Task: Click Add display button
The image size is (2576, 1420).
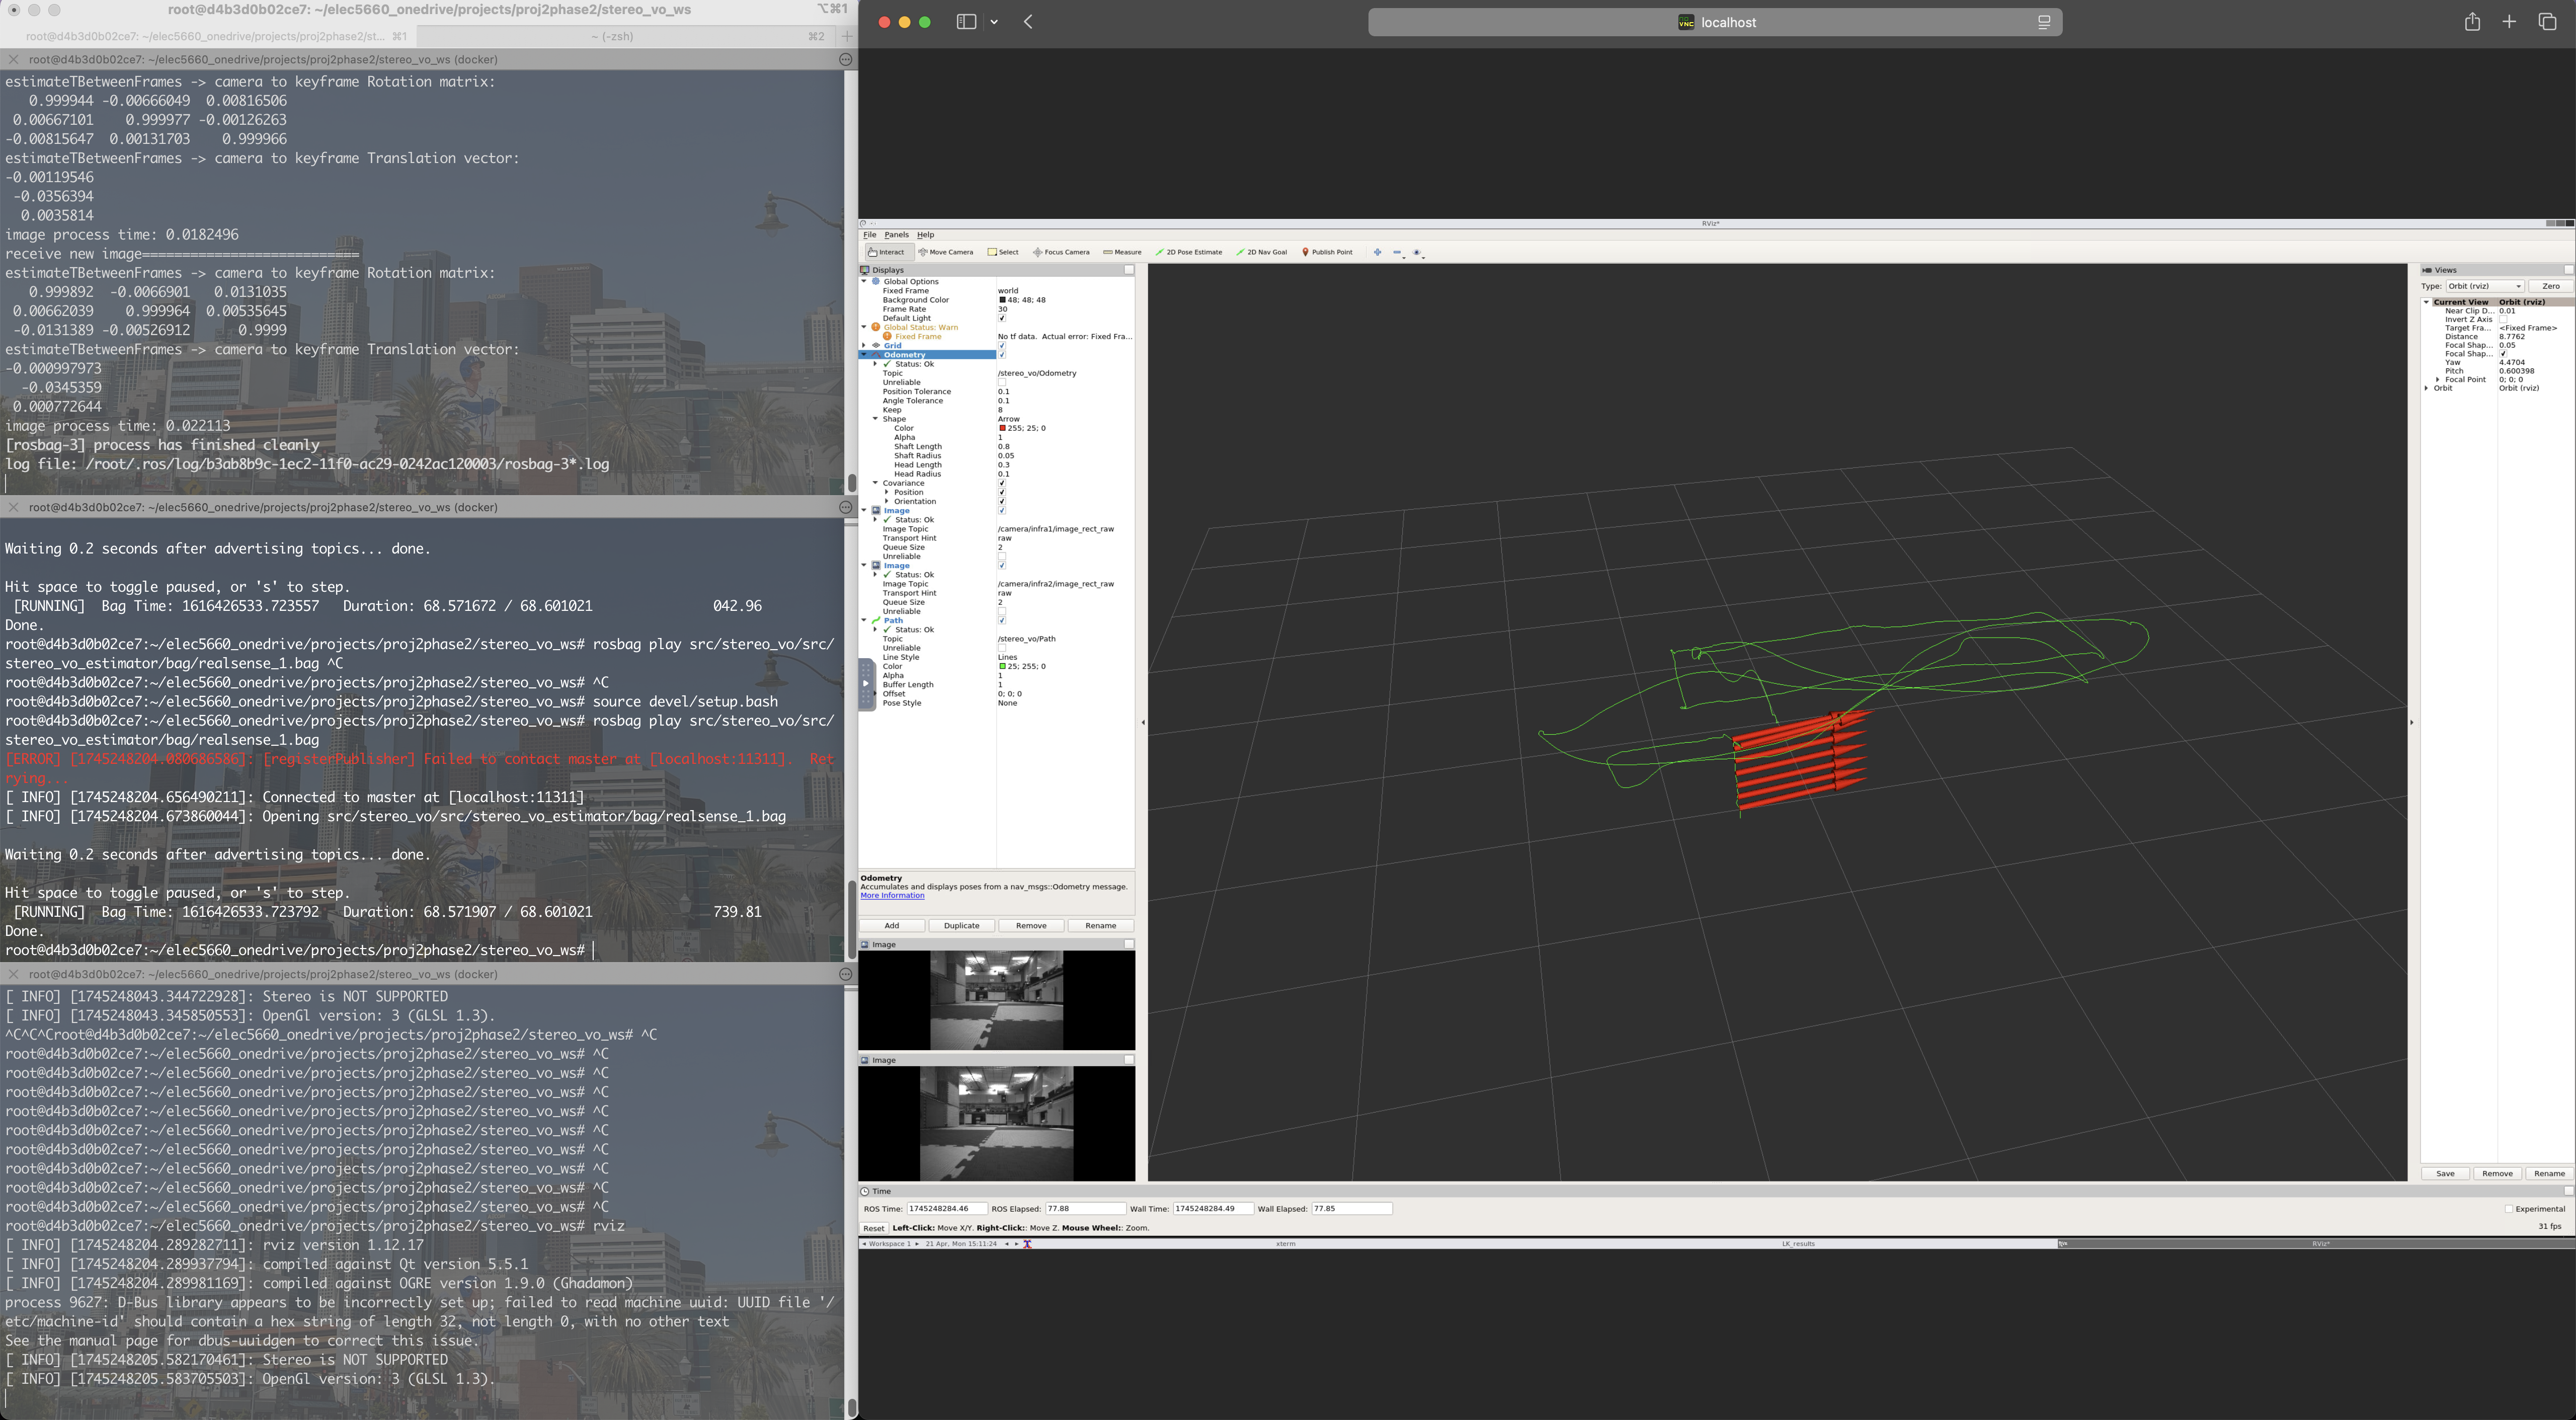Action: pos(892,926)
